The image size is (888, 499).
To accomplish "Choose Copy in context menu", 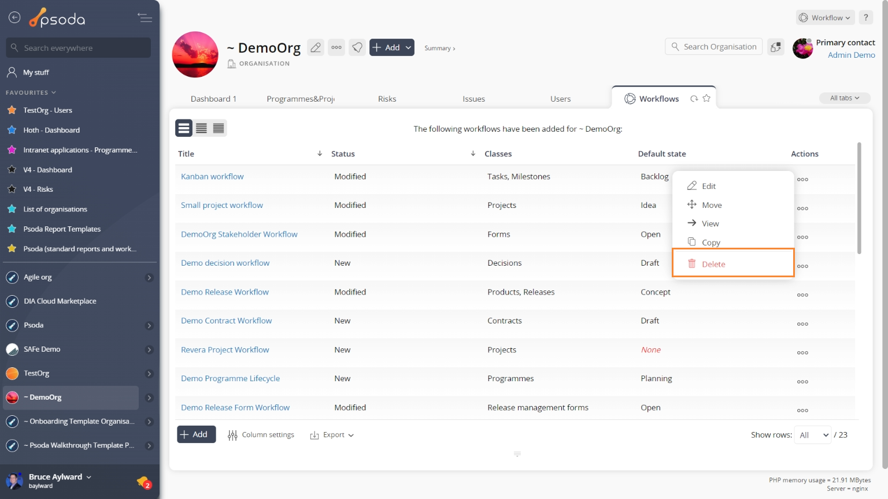I will (x=733, y=242).
